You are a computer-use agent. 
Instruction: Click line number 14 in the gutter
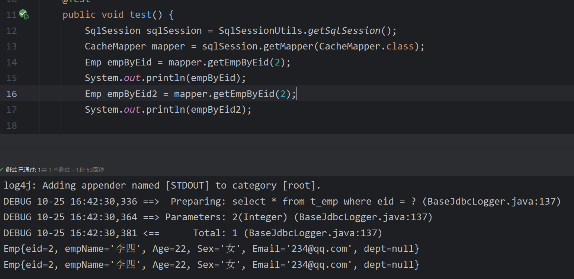[x=12, y=62]
